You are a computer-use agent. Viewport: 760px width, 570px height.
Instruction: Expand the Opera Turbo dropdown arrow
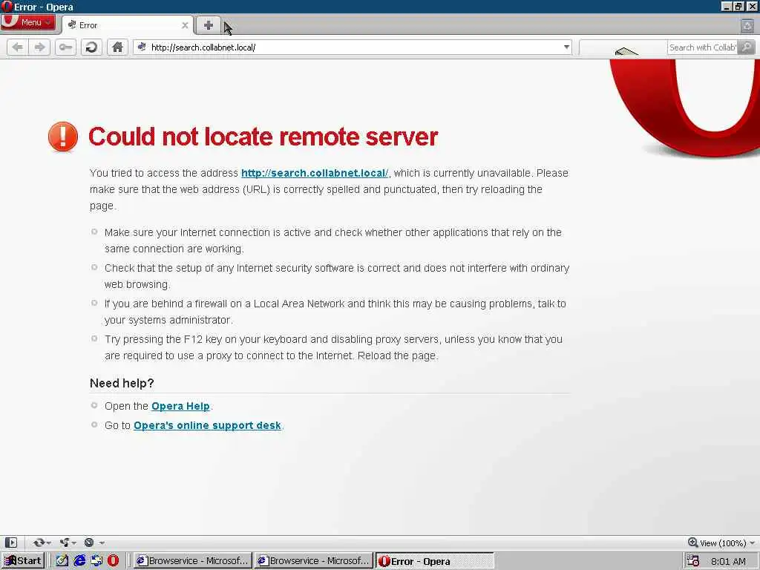click(101, 543)
